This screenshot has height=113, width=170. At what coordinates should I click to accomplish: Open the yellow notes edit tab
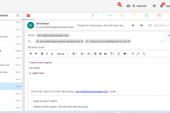[x=134, y=16]
